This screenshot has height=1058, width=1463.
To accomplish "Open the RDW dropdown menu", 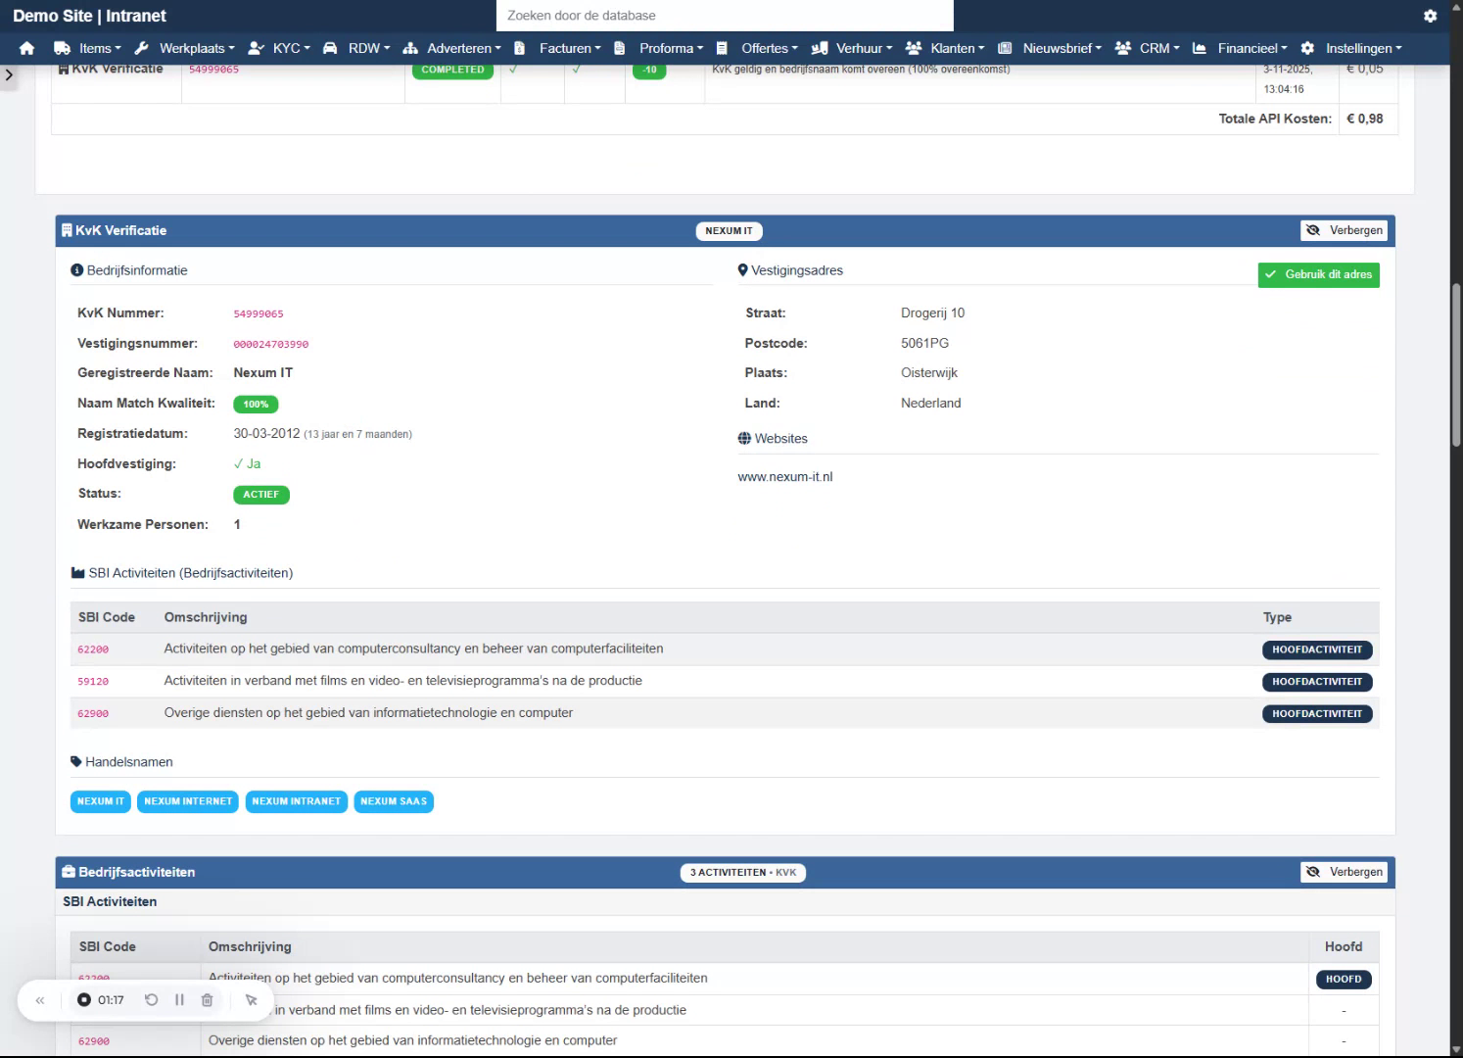I will [369, 48].
